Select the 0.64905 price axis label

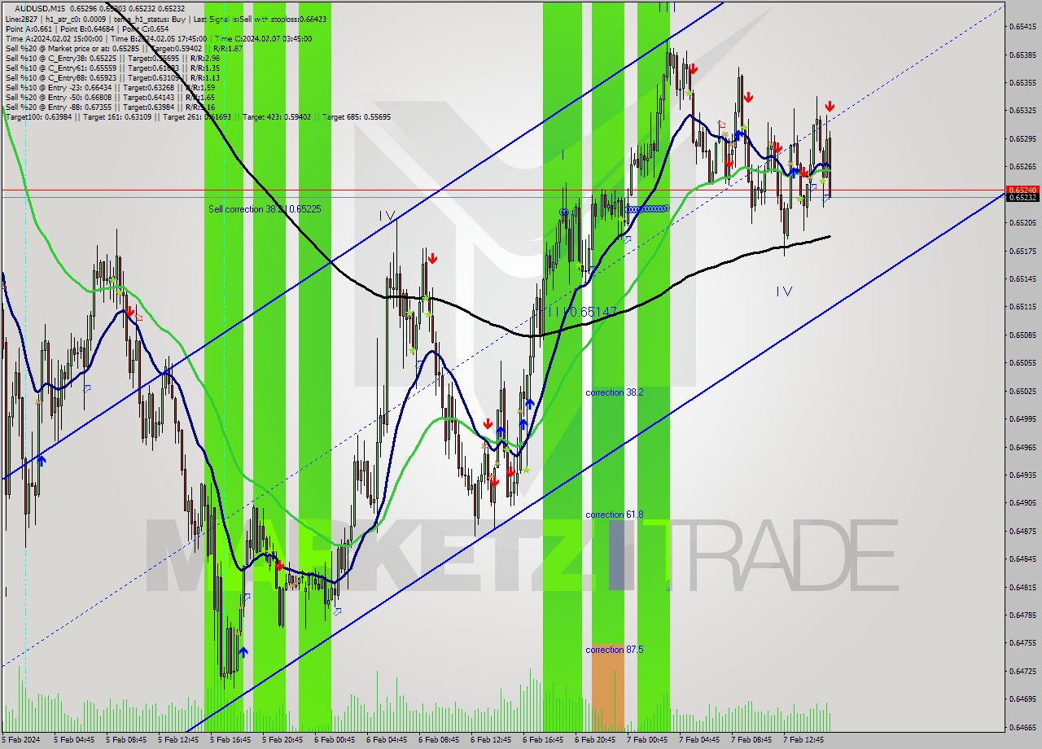point(1023,503)
